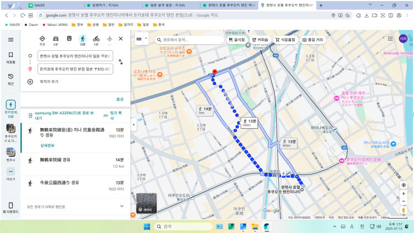Collapse the side panel arrow

click(134, 125)
